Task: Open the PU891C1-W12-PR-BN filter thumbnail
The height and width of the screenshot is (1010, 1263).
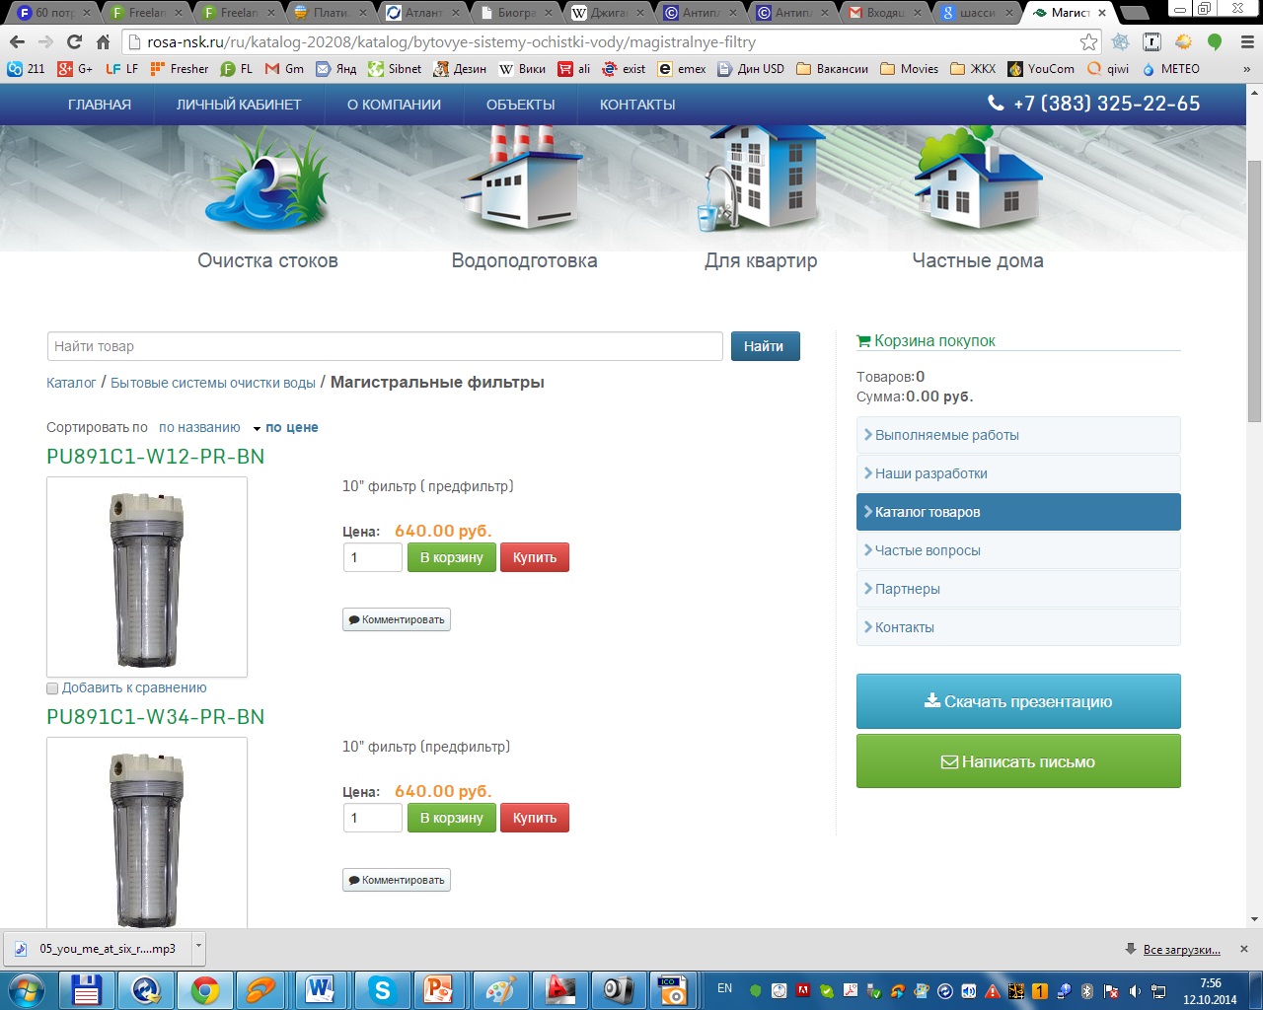Action: tap(147, 577)
